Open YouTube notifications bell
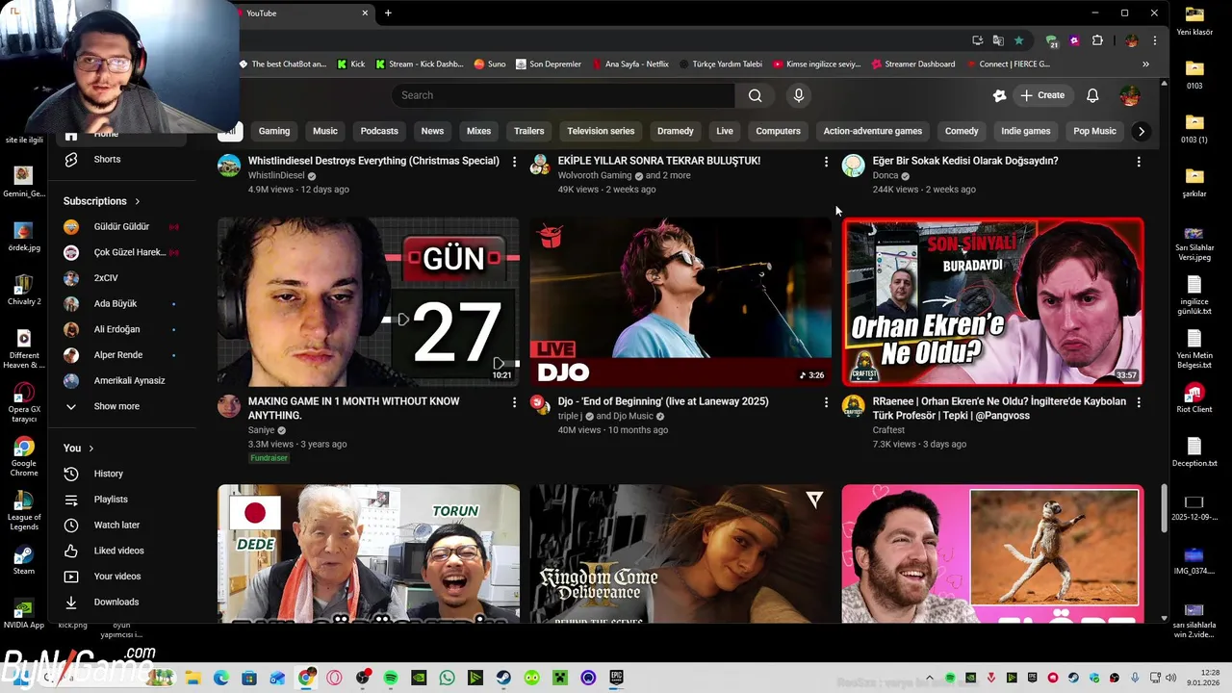Viewport: 1232px width, 693px height. (1092, 95)
